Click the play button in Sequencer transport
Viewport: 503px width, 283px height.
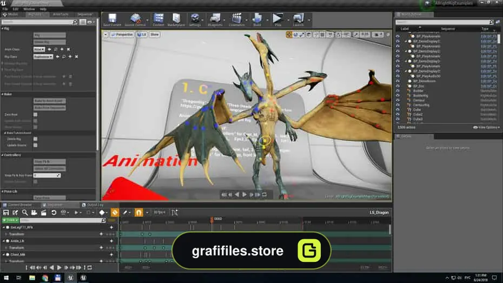[x=59, y=268]
